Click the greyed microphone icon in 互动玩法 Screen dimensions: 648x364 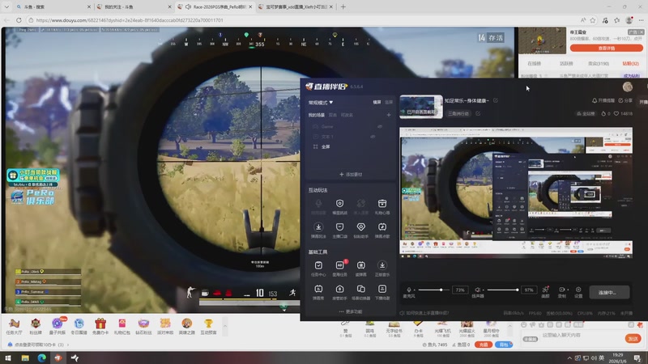click(318, 204)
